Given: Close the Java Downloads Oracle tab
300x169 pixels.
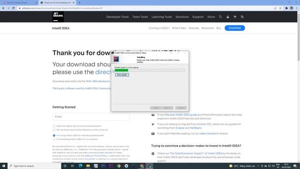Looking at the screenshot, I should (x=36, y=3).
